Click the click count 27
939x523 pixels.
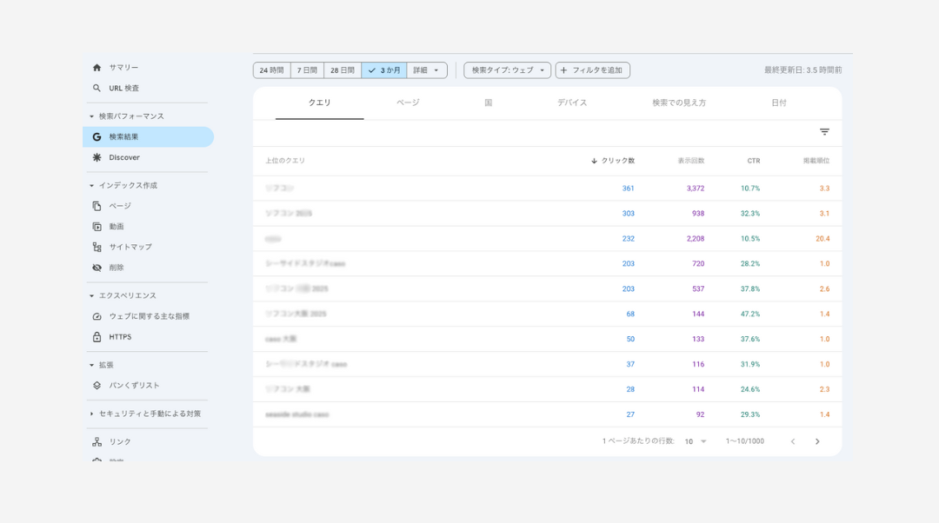tap(630, 414)
